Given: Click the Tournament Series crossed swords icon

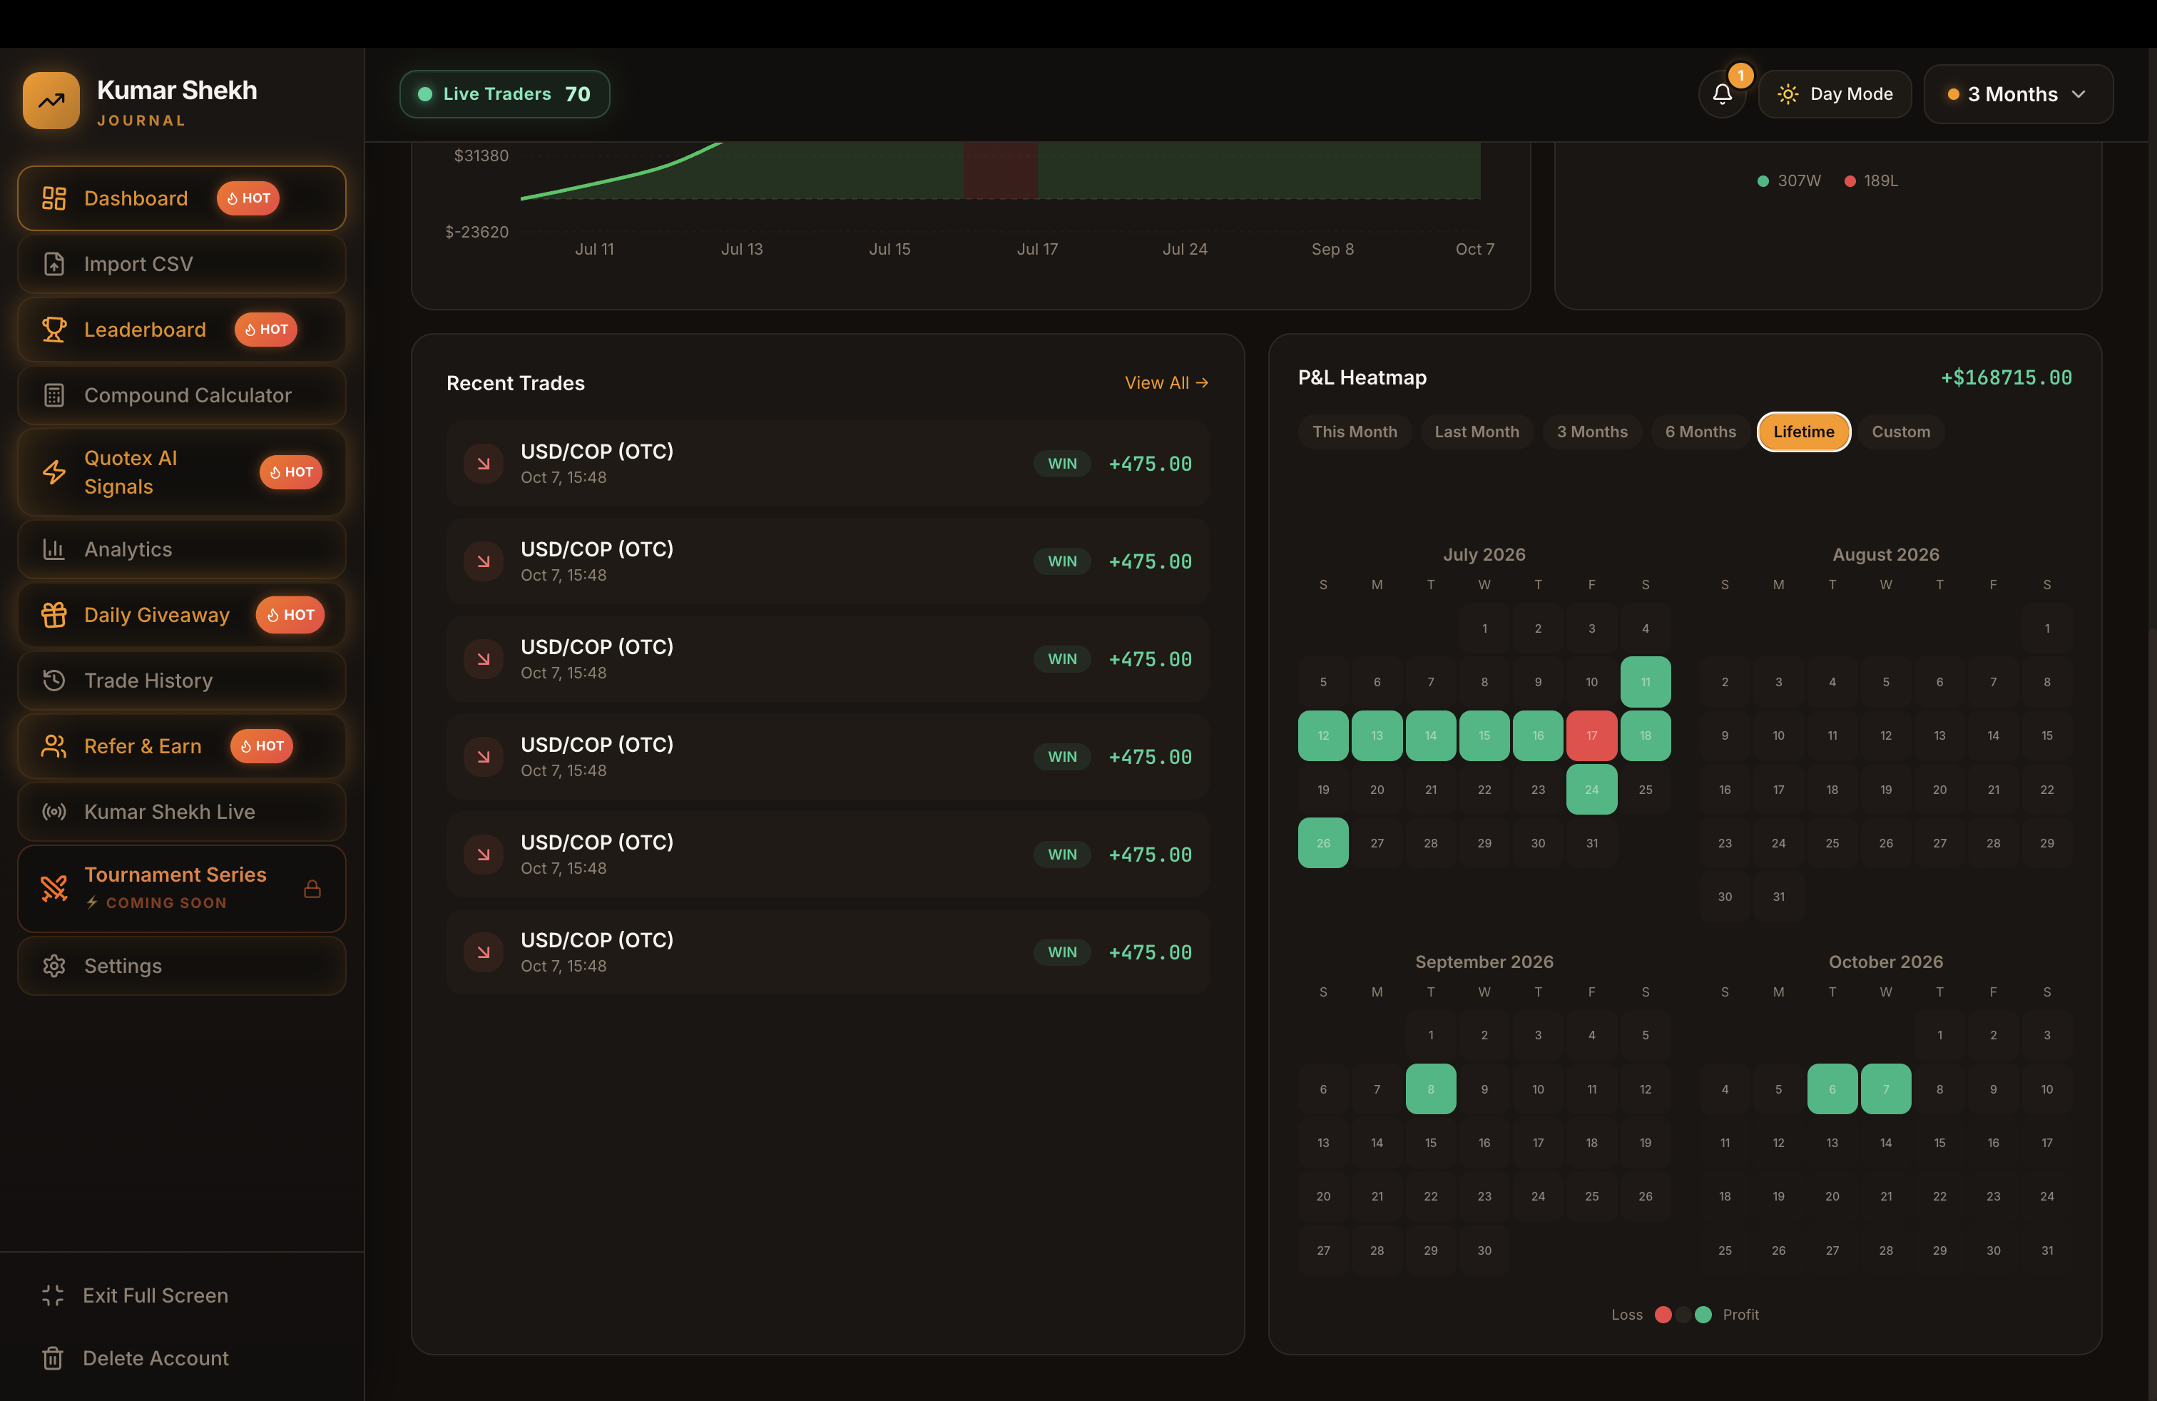Looking at the screenshot, I should 54,888.
